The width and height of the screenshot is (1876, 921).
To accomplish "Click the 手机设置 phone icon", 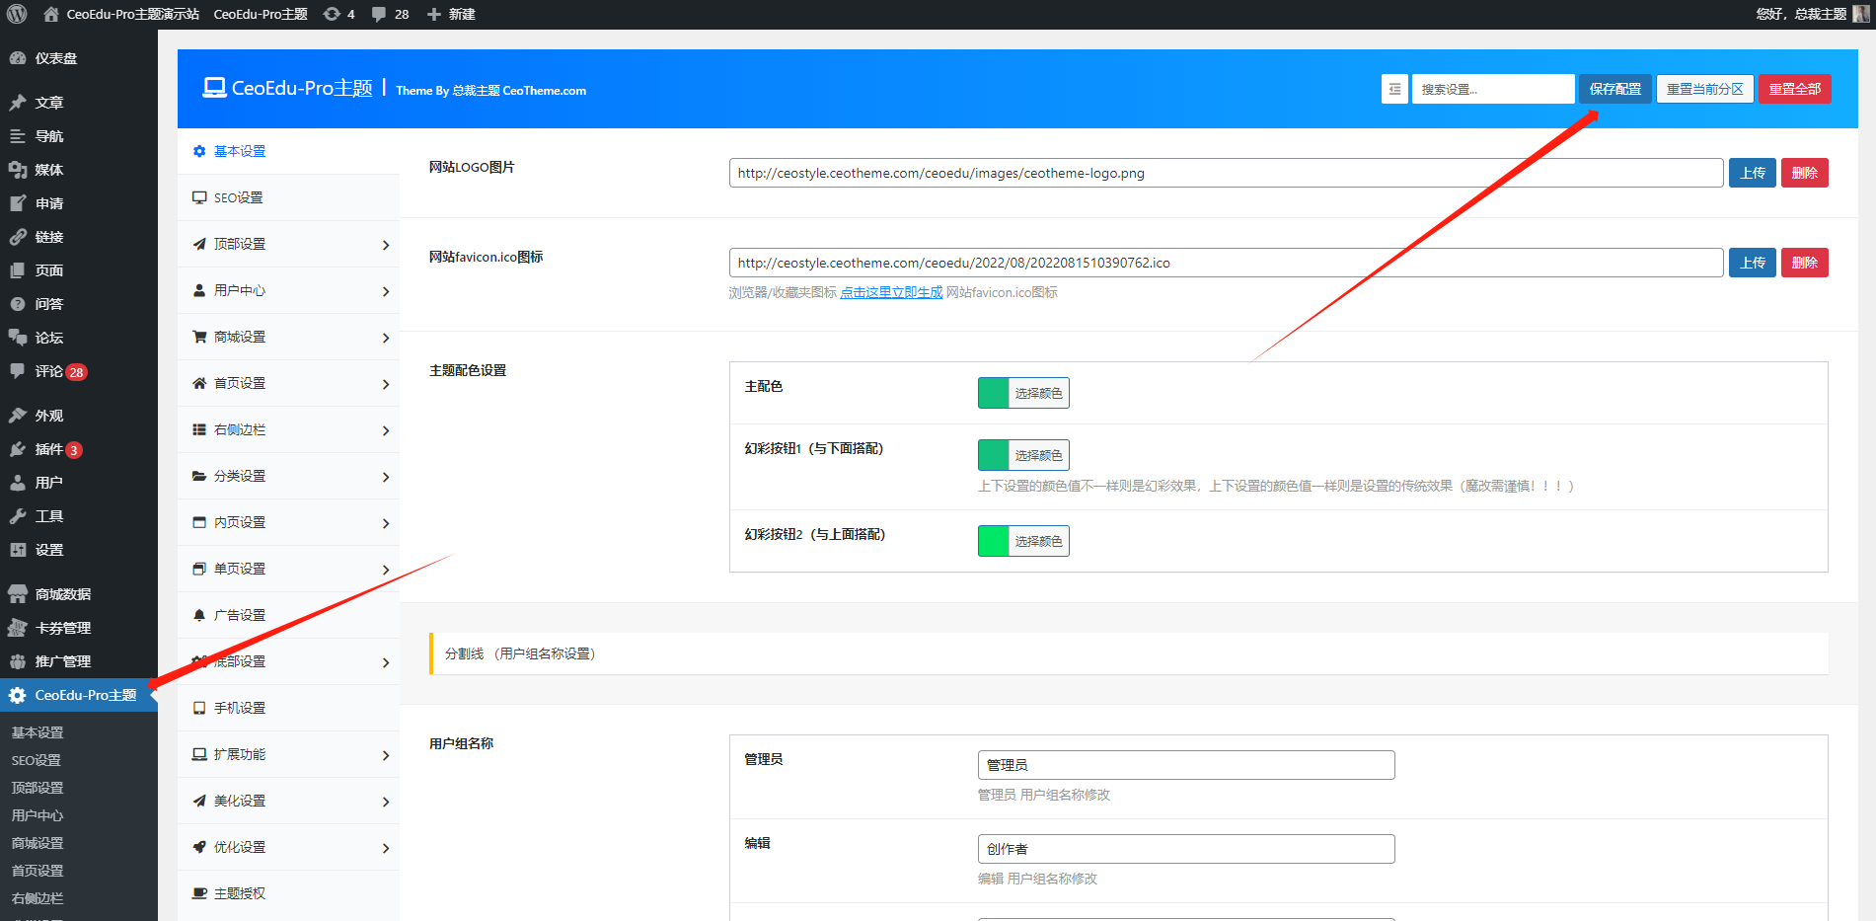I will point(199,708).
